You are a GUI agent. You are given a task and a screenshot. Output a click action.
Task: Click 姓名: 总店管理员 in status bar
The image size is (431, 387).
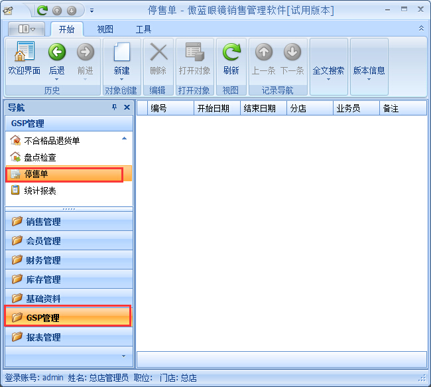(98, 378)
